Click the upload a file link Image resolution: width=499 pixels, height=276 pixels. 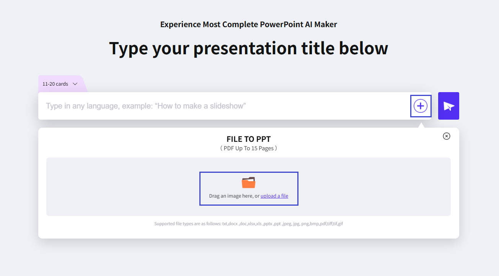click(274, 196)
